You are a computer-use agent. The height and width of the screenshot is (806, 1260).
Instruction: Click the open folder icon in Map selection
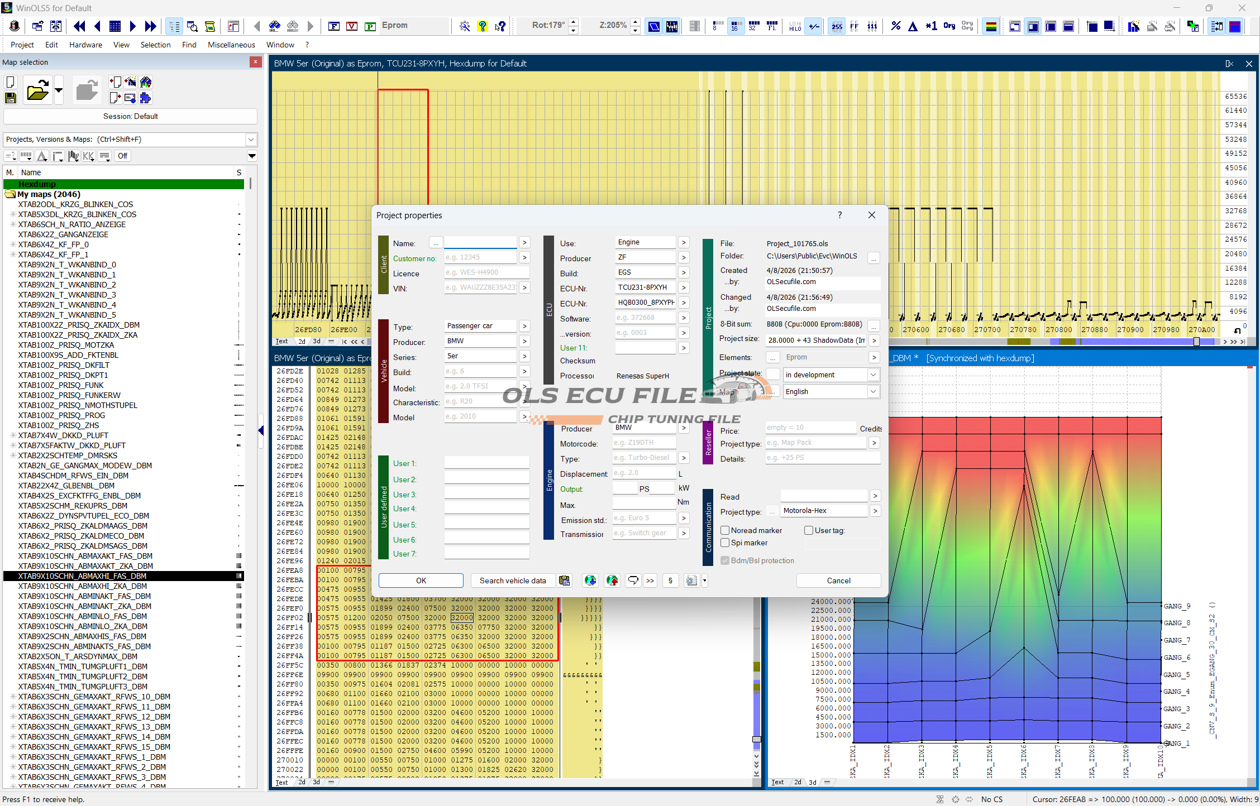37,90
